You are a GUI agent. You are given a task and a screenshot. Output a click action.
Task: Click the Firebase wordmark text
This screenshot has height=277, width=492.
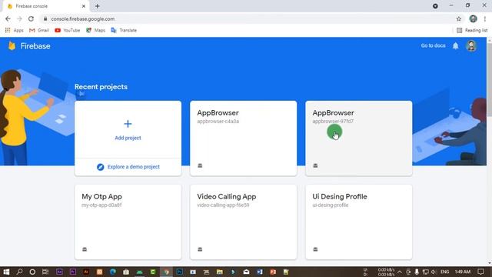click(35, 46)
